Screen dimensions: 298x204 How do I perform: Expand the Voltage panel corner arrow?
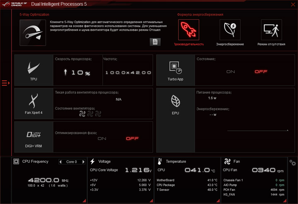151,201
